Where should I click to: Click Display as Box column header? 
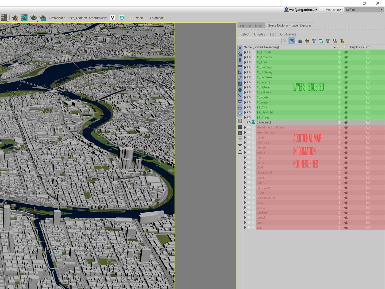point(360,47)
